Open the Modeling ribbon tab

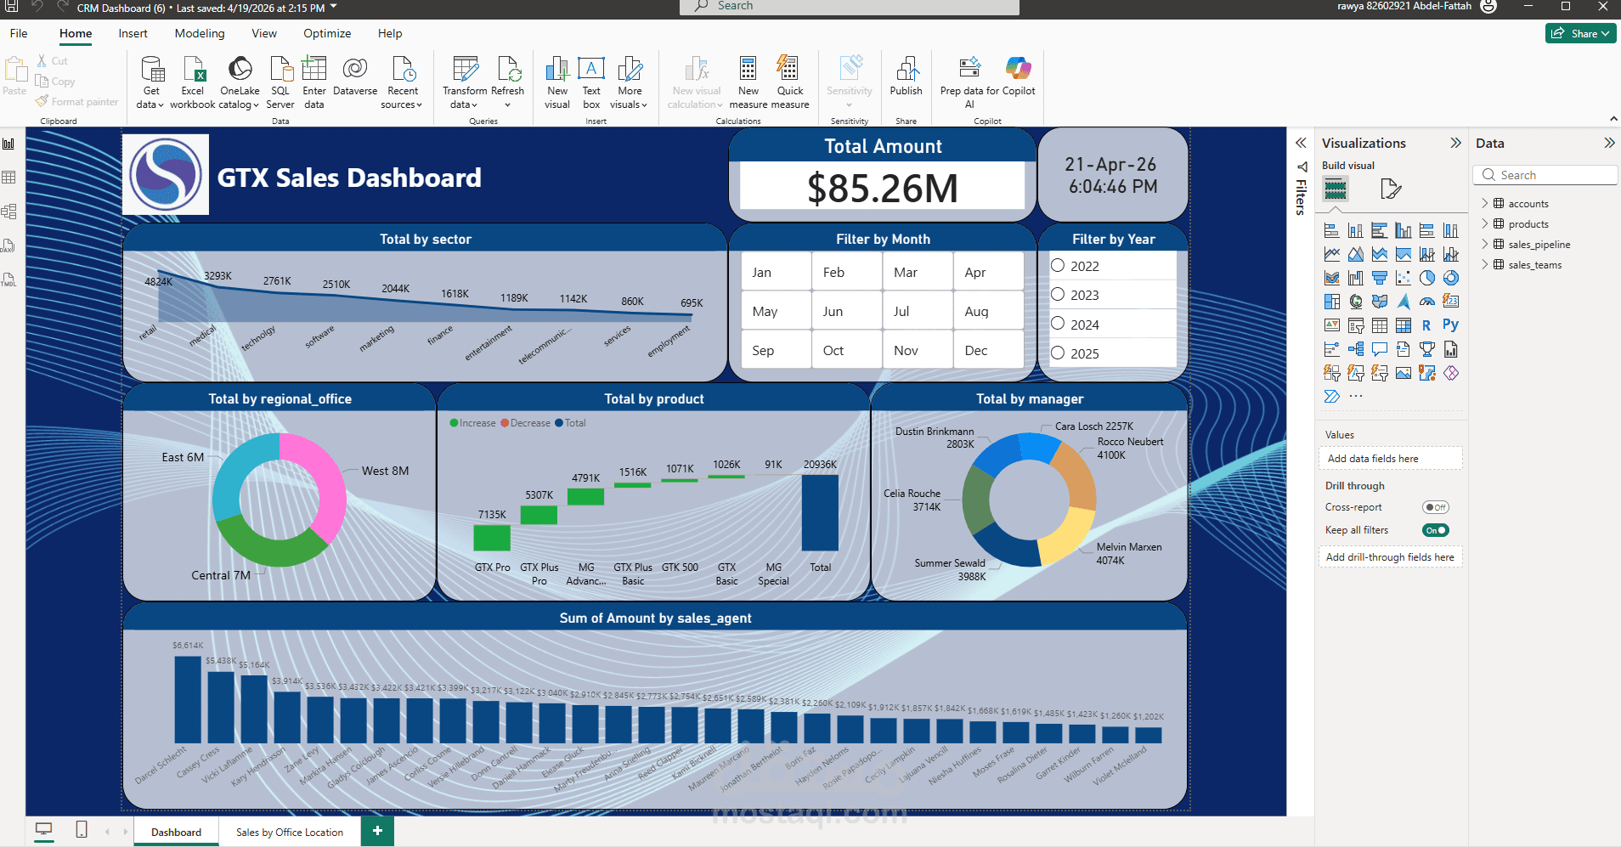point(200,33)
